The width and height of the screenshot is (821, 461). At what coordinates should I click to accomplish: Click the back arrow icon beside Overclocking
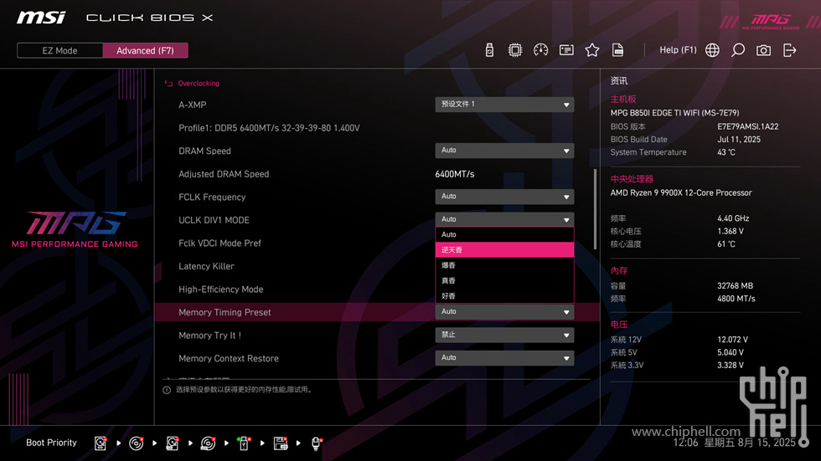168,84
